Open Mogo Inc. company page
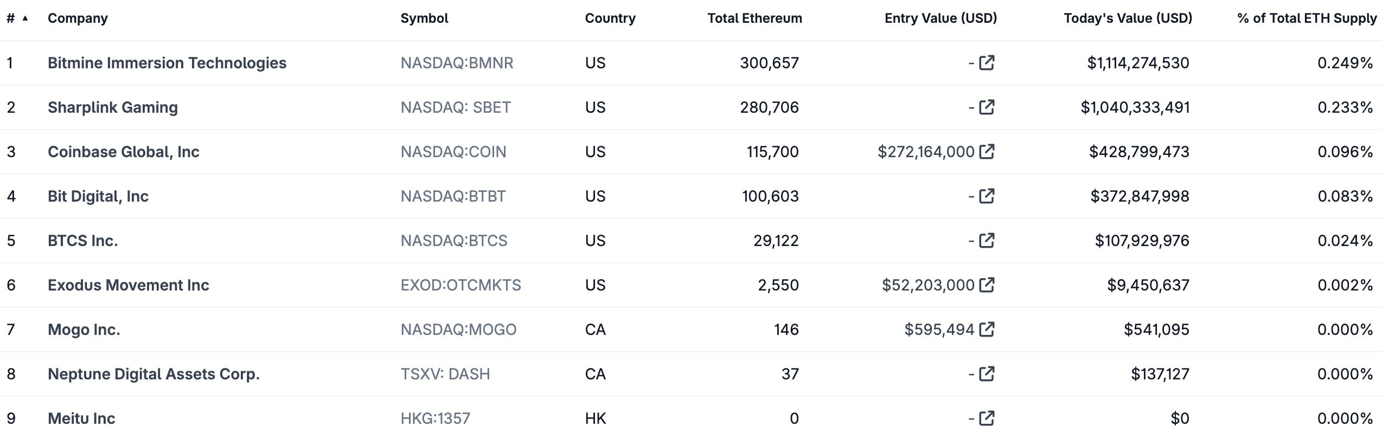Screen dimensions: 1382x439 84,330
